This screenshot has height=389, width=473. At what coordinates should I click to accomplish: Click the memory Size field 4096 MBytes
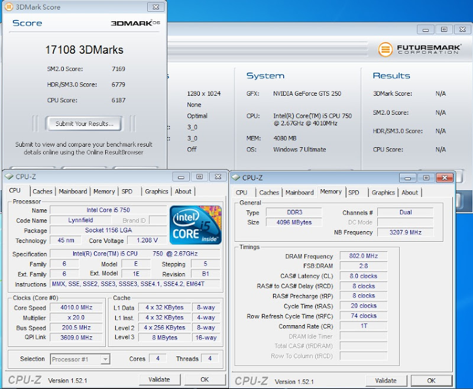pos(294,222)
